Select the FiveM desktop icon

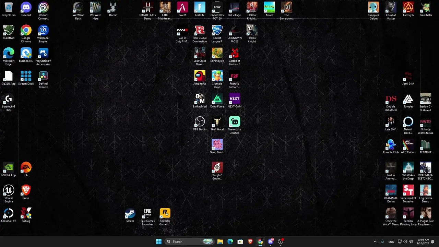[x=182, y=10]
